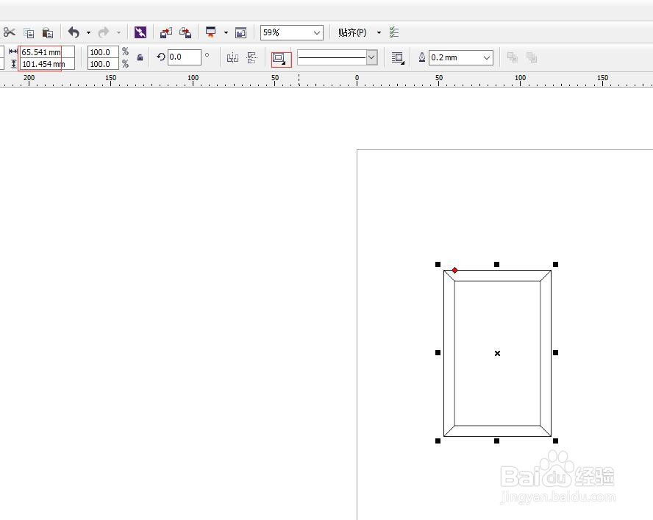Click the bottom-center selection handle

[496, 441]
